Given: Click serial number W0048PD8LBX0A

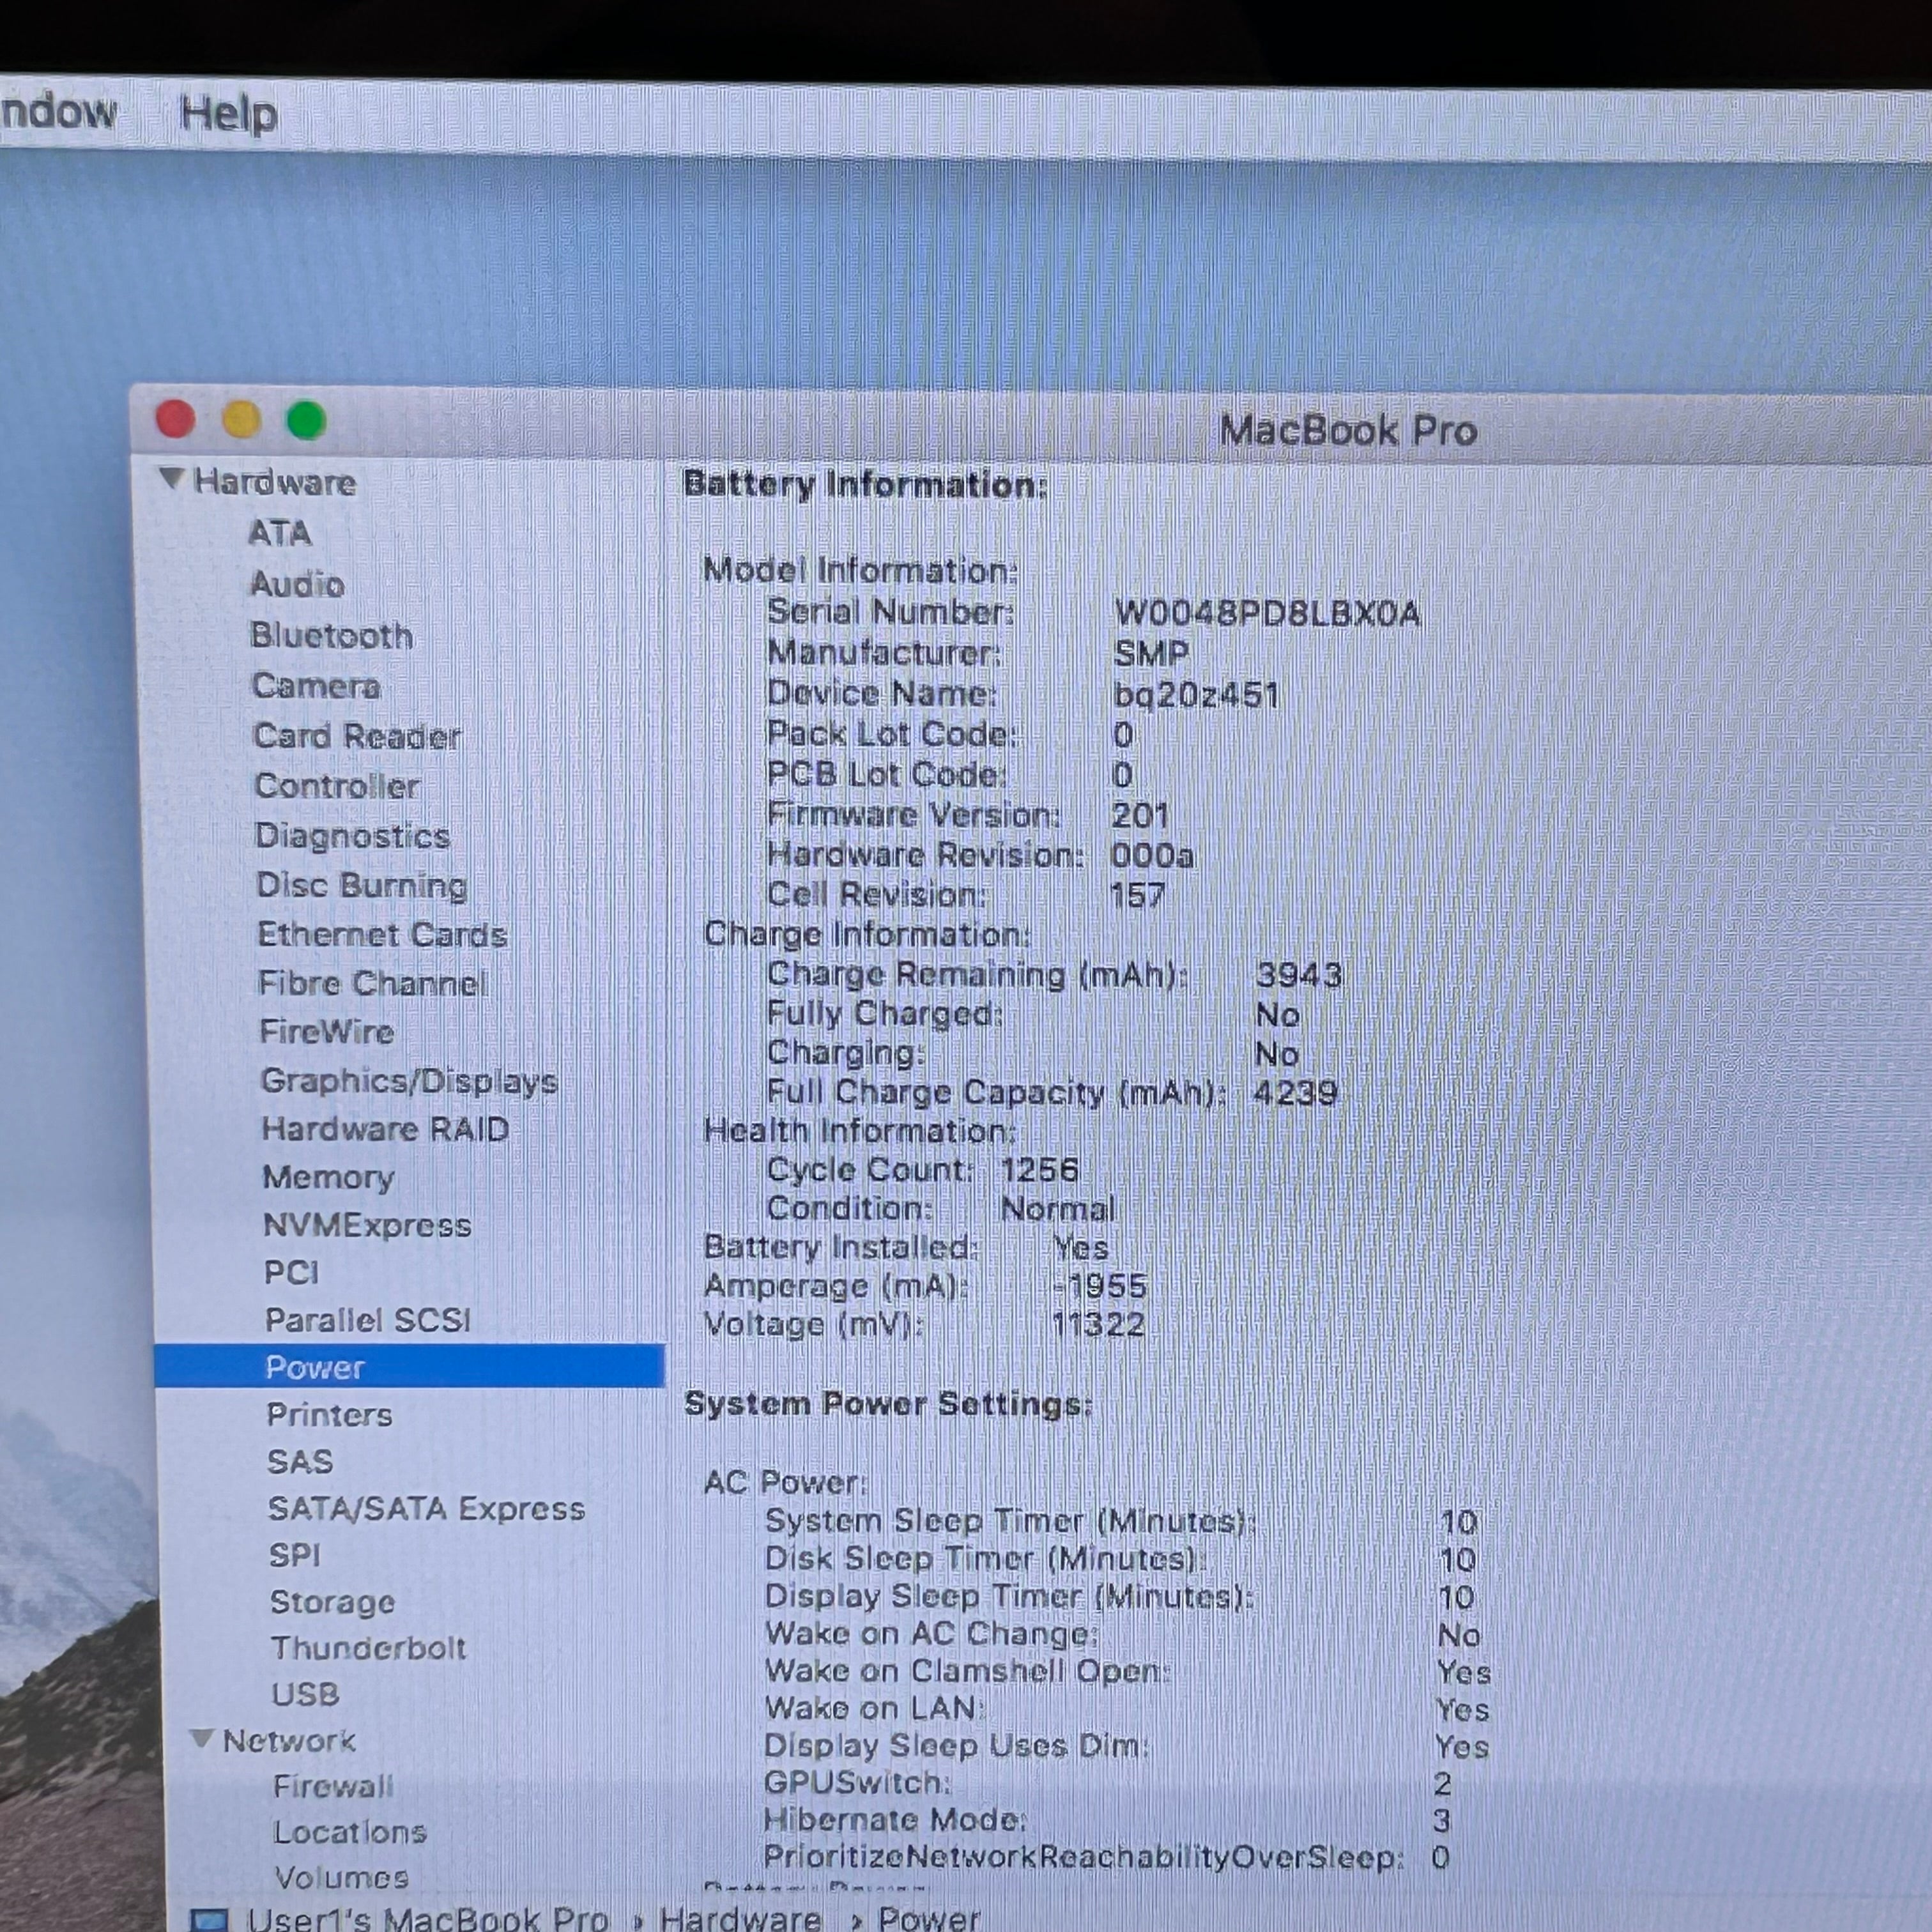Looking at the screenshot, I should pyautogui.click(x=1267, y=613).
